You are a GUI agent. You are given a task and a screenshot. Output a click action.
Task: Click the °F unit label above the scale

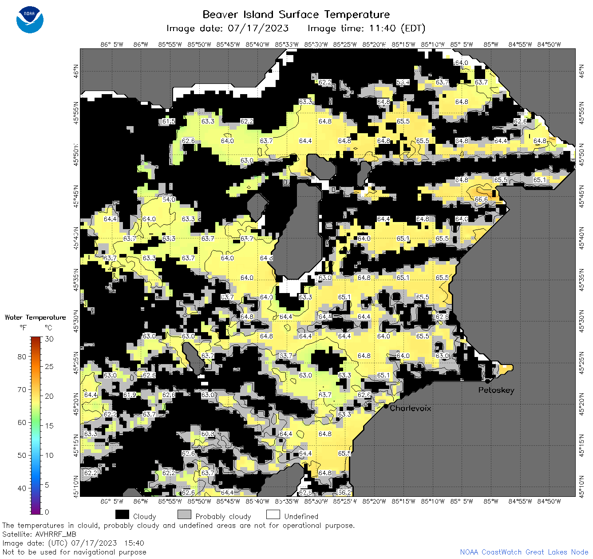[x=23, y=328]
